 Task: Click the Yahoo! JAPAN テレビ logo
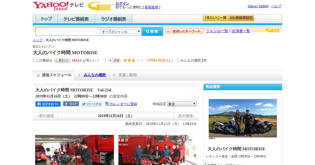coord(58,6)
